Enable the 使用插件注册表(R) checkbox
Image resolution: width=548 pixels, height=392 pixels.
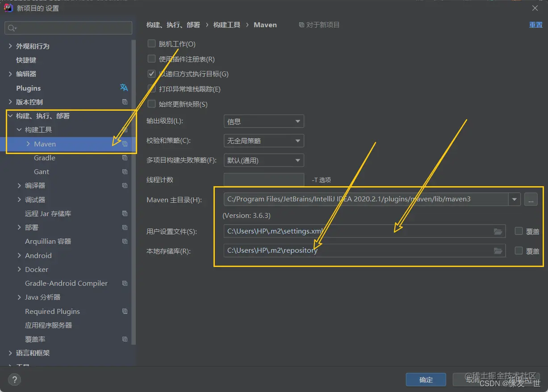tap(151, 59)
